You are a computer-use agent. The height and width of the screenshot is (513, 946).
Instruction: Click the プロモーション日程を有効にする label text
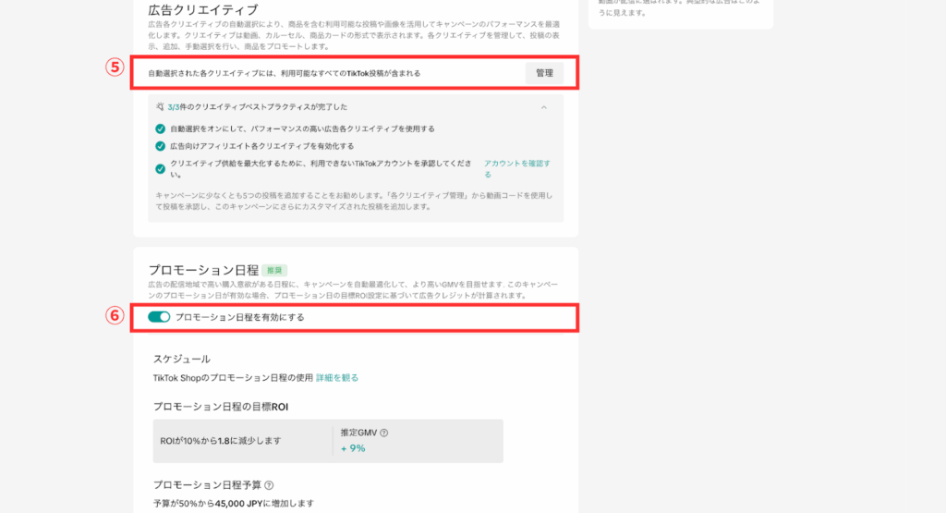point(239,317)
